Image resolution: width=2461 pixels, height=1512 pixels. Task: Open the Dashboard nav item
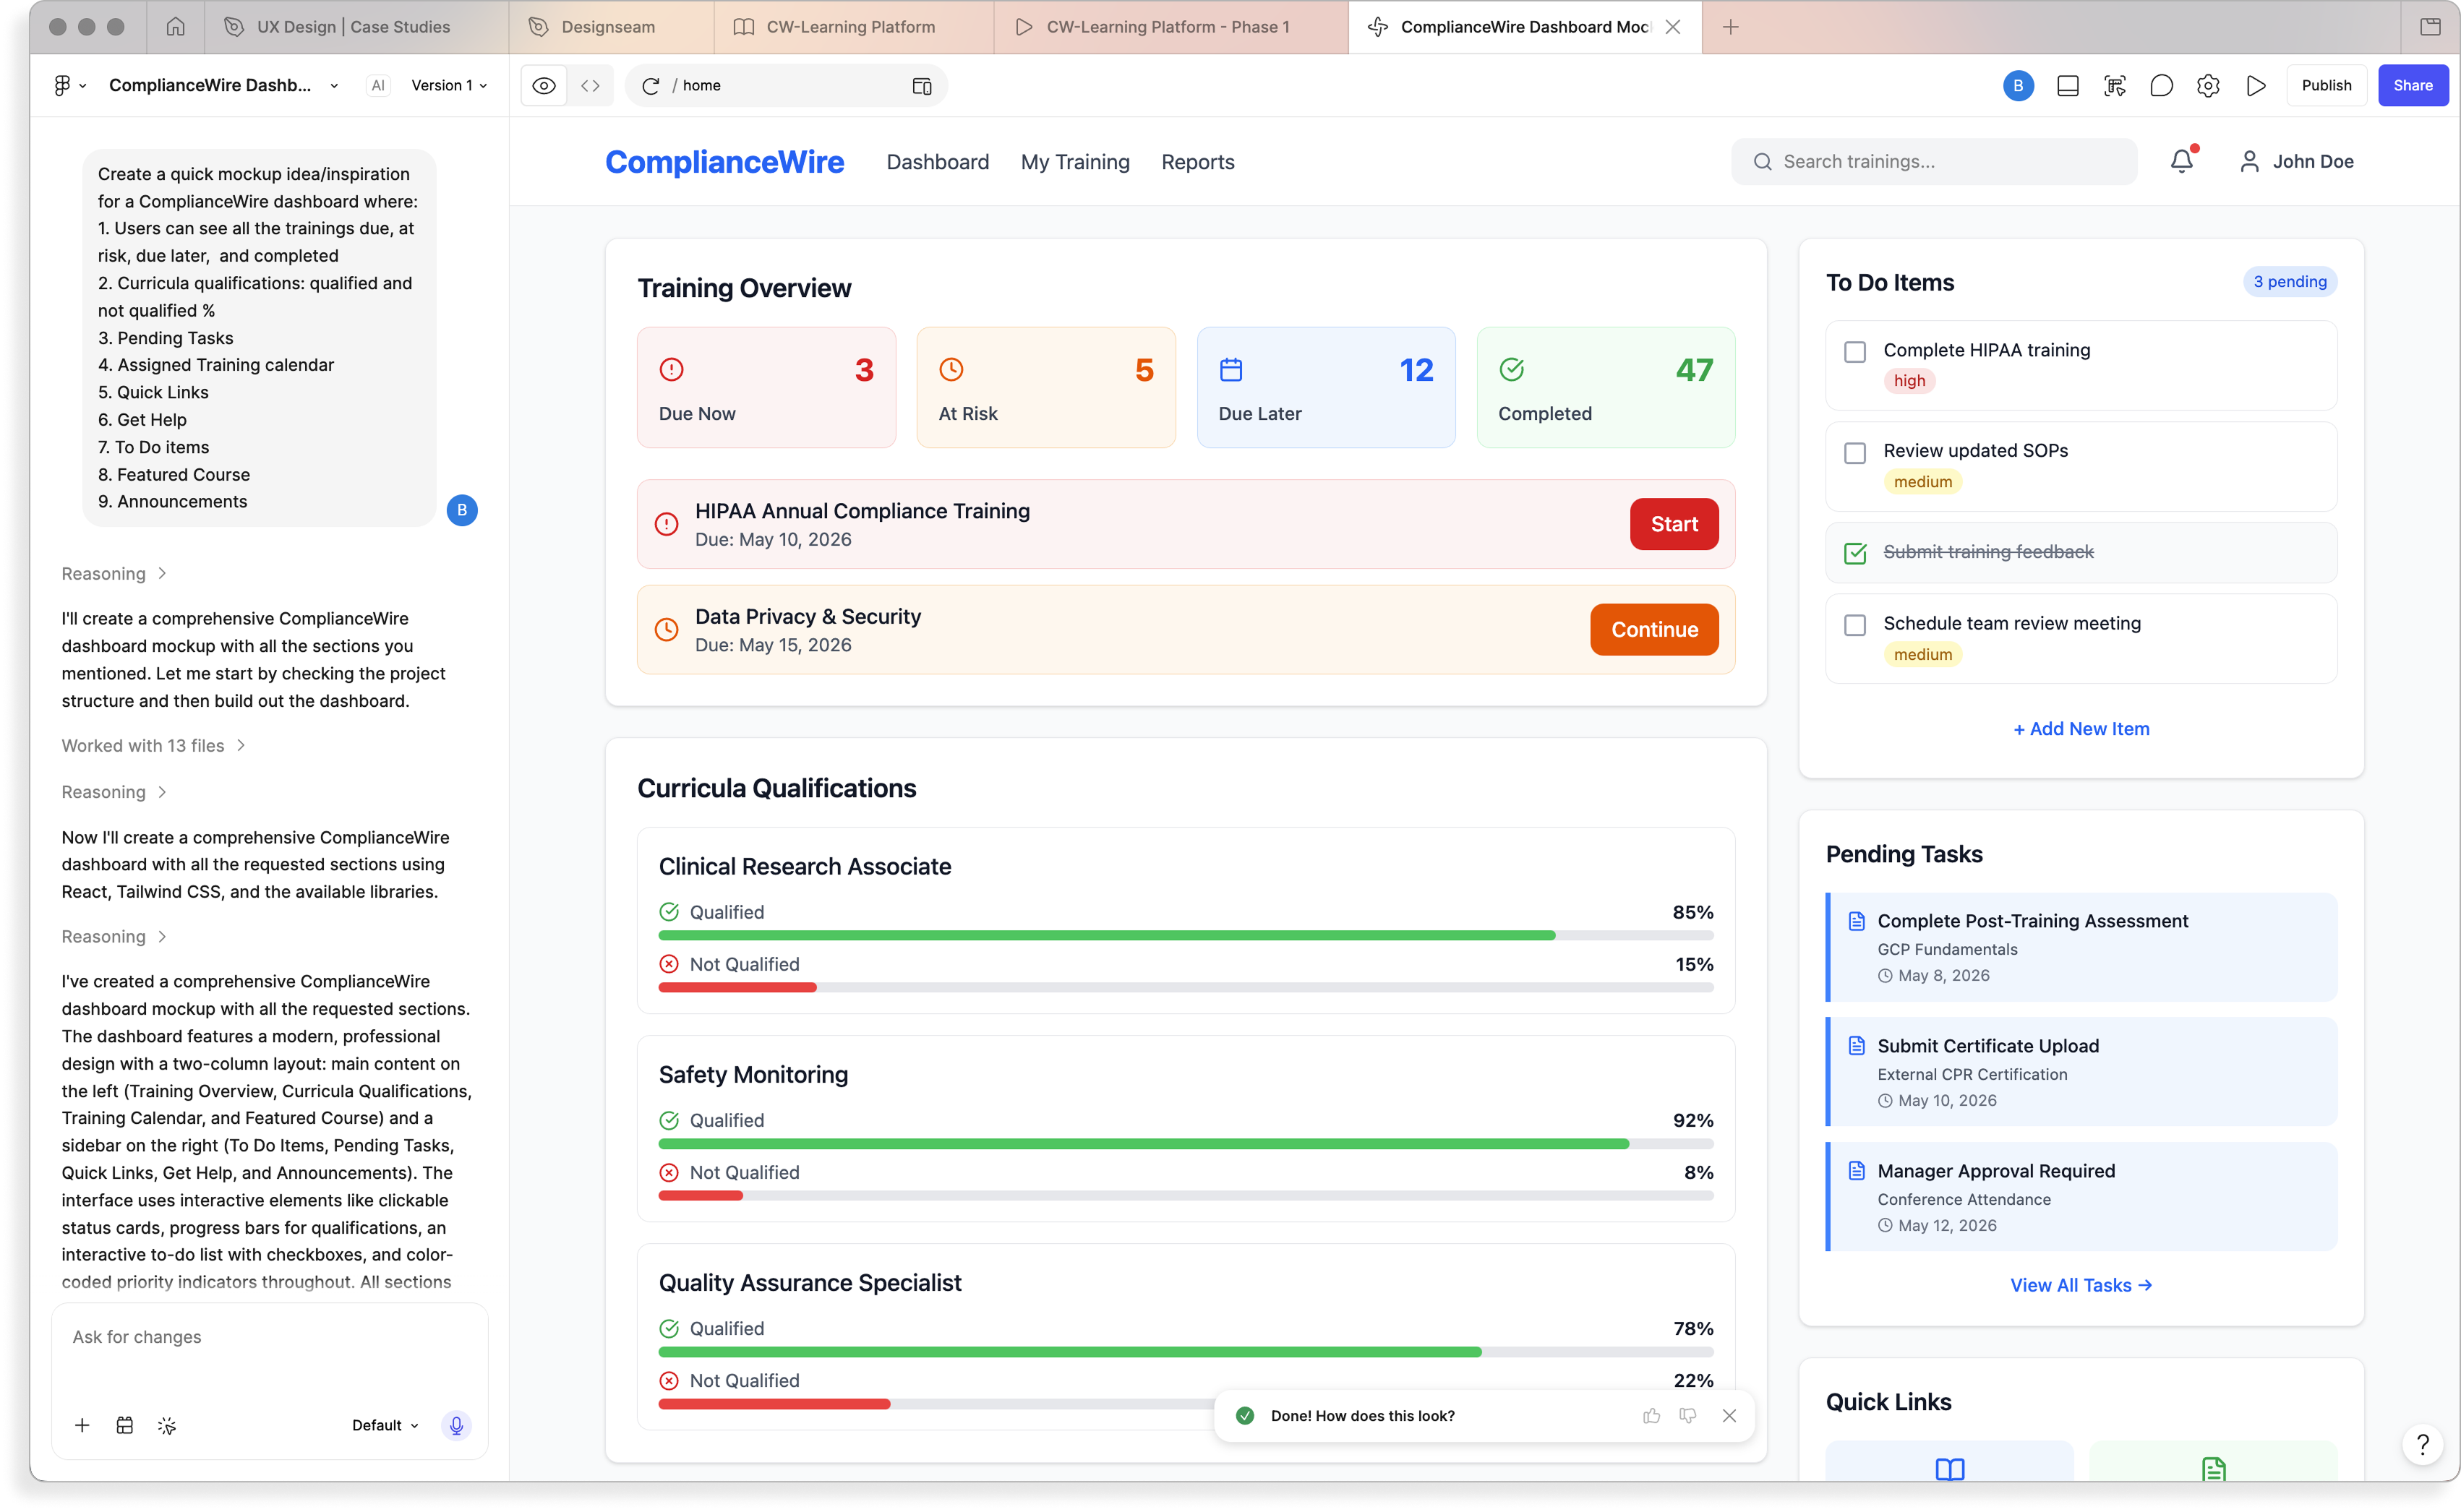tap(937, 161)
